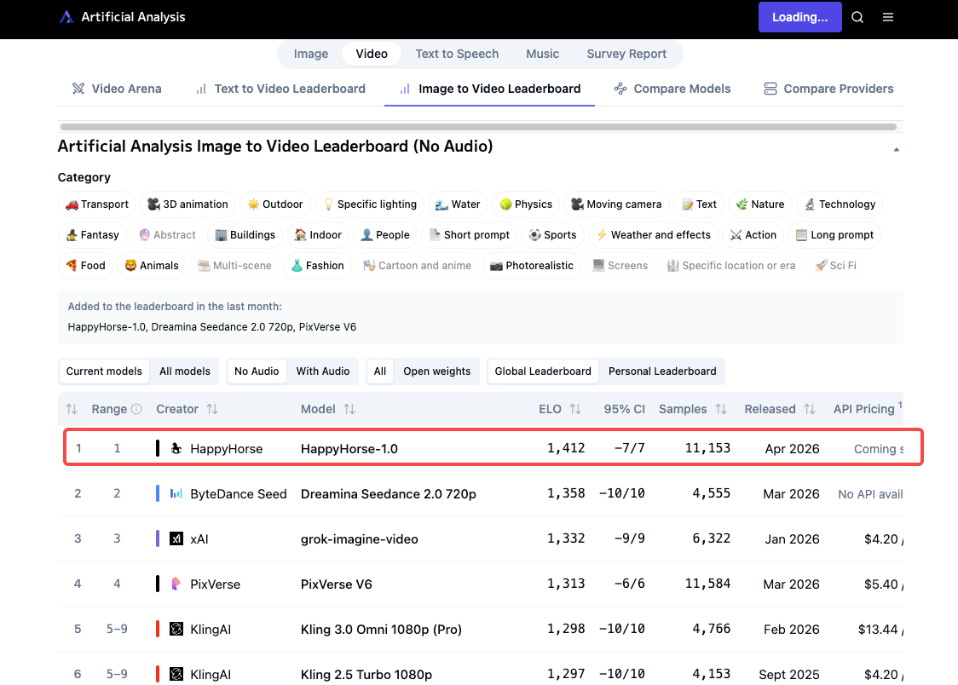
Task: Click the ByteDance Seed creator logo
Action: pyautogui.click(x=176, y=494)
